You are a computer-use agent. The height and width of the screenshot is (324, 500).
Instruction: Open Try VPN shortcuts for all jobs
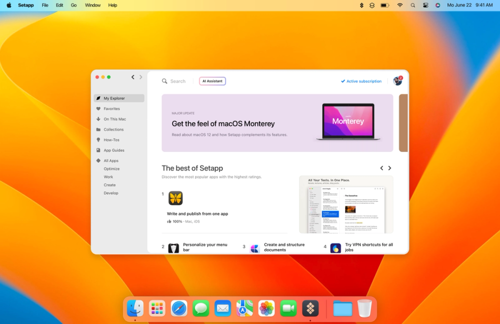(x=369, y=247)
